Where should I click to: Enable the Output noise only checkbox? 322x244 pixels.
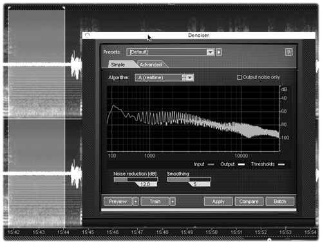pyautogui.click(x=239, y=77)
